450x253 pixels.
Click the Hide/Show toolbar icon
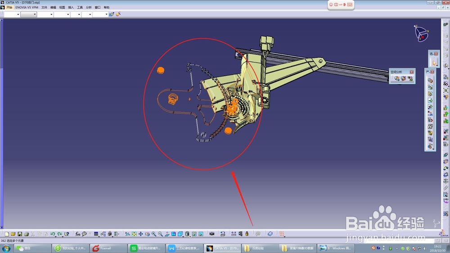click(x=194, y=234)
